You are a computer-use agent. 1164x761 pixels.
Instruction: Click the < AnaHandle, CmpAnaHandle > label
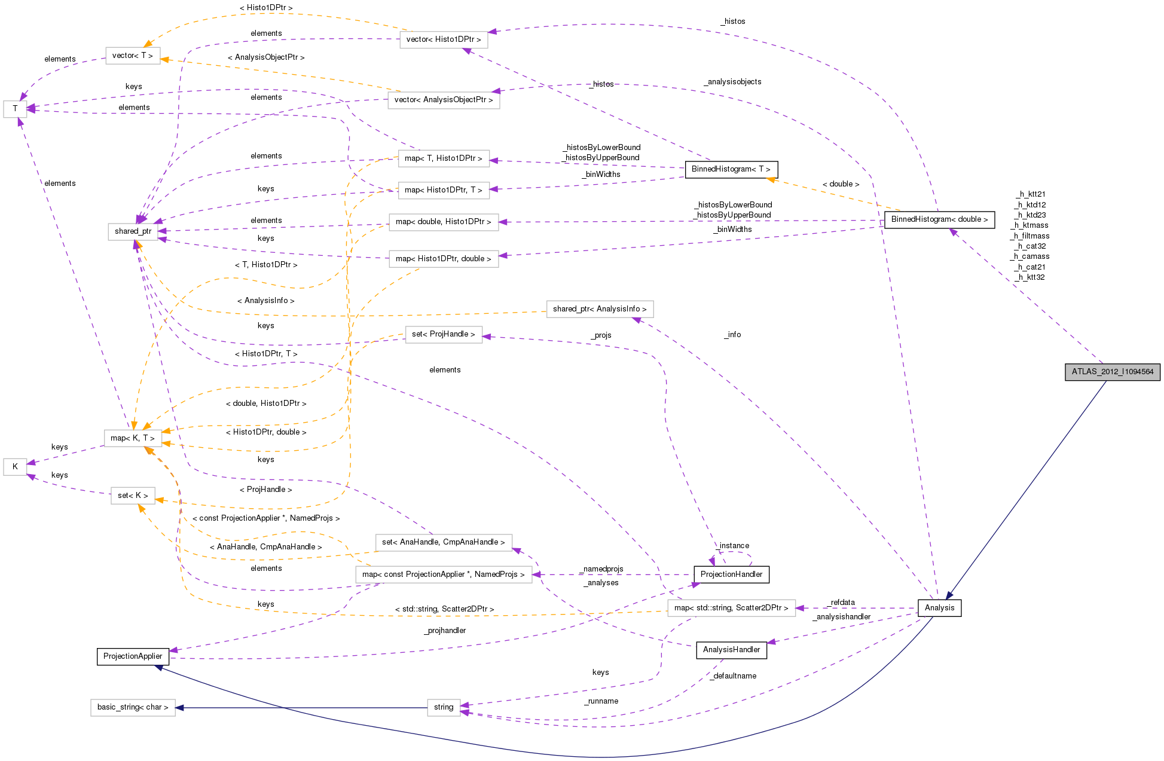[265, 547]
